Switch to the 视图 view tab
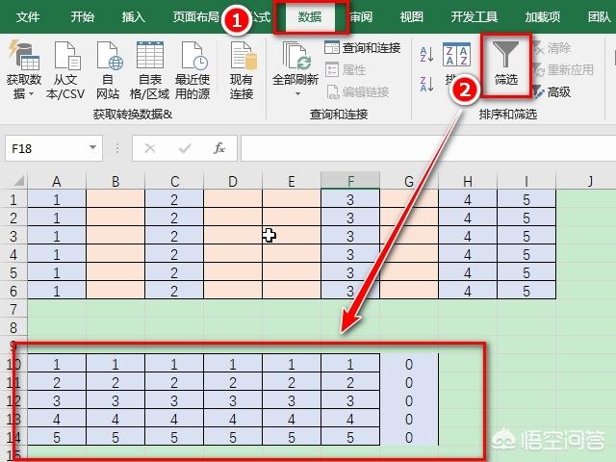This screenshot has height=462, width=616. coord(411,17)
